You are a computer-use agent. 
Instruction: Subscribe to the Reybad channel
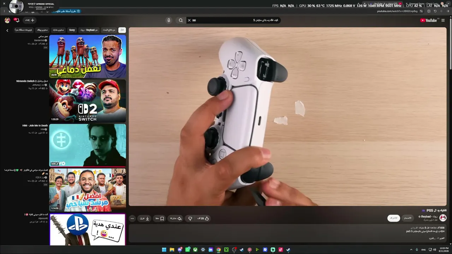[394, 218]
